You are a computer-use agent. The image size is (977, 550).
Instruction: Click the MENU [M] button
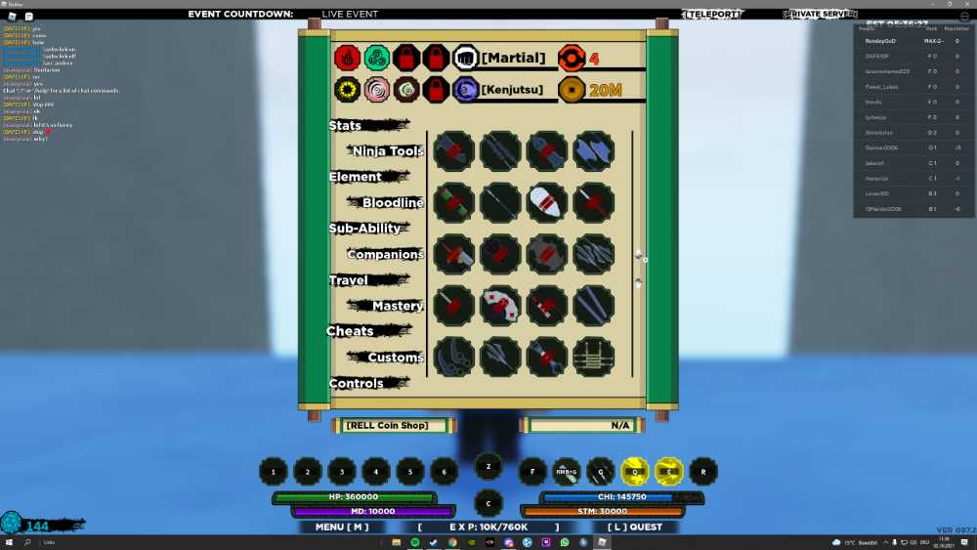[342, 527]
